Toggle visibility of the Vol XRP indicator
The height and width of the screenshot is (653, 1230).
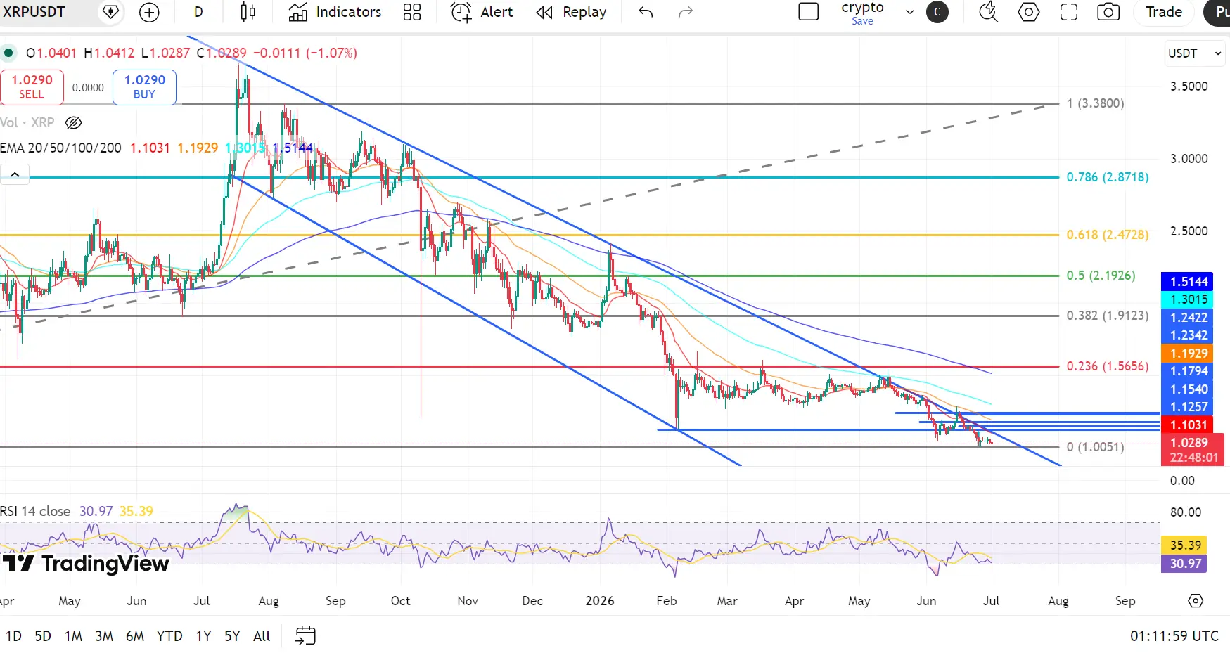[73, 123]
